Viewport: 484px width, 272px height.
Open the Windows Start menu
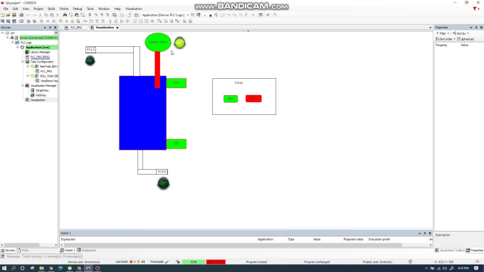pos(4,268)
